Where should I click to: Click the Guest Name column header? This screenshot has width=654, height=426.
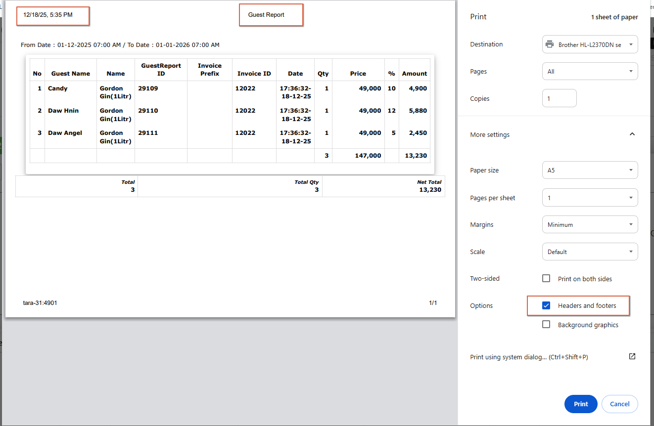pos(71,74)
